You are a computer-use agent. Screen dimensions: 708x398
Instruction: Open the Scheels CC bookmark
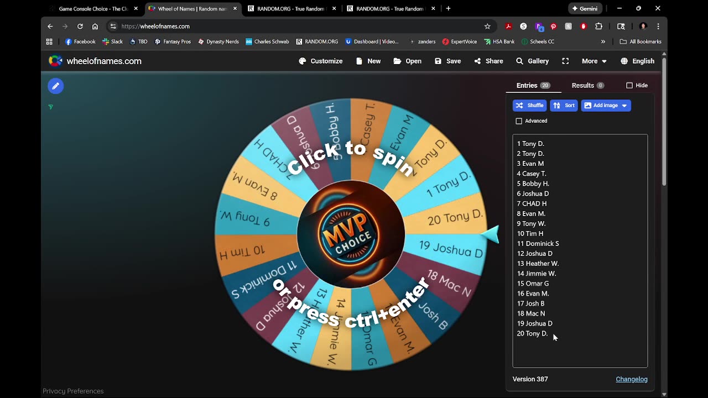[538, 41]
